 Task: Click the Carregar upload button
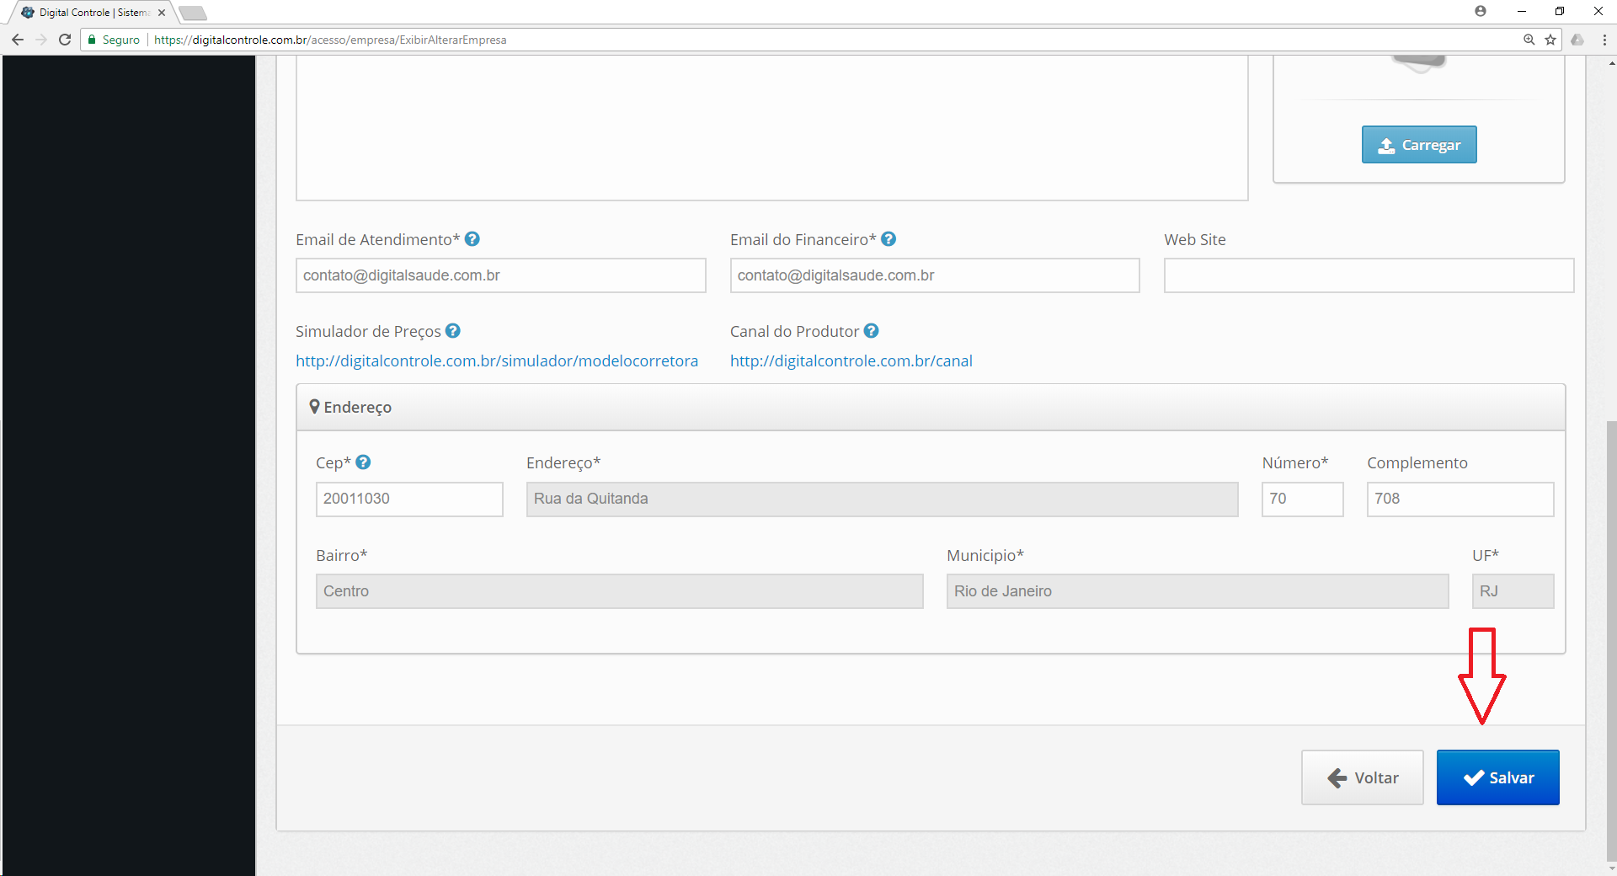tap(1419, 145)
